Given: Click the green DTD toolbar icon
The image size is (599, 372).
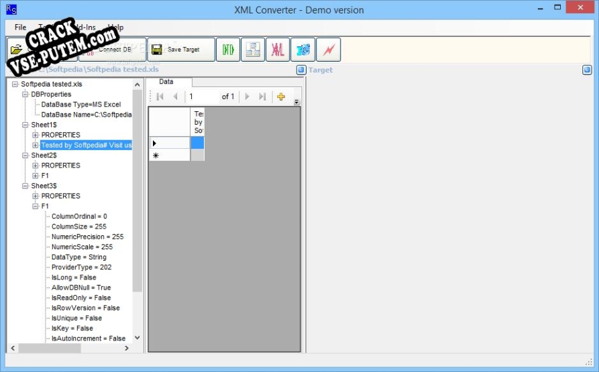Looking at the screenshot, I should pos(228,50).
